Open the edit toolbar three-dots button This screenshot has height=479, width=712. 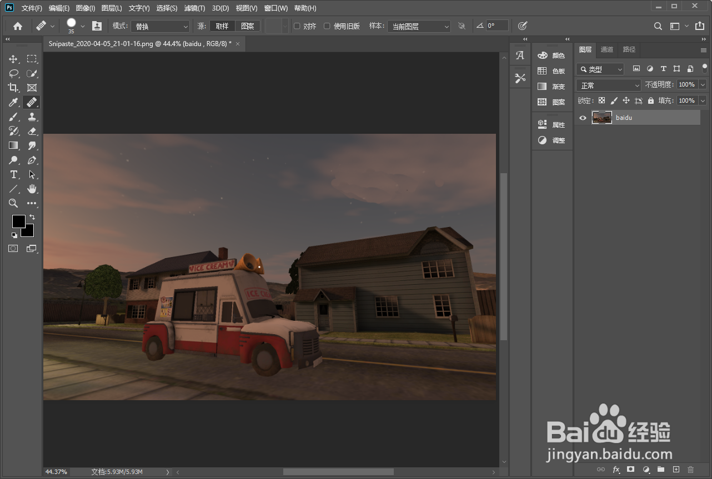(32, 203)
